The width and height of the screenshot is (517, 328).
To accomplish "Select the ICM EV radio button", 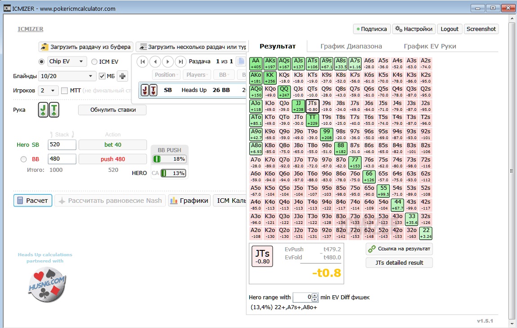I will [94, 61].
